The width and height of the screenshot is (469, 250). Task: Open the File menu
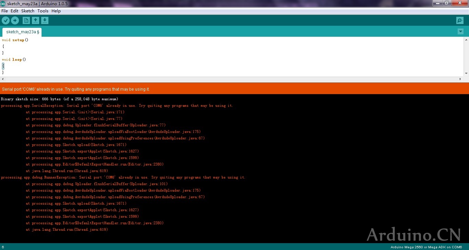(x=4, y=11)
